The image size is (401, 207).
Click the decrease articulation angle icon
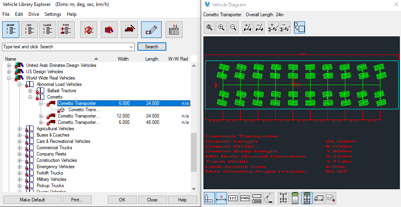(285, 27)
